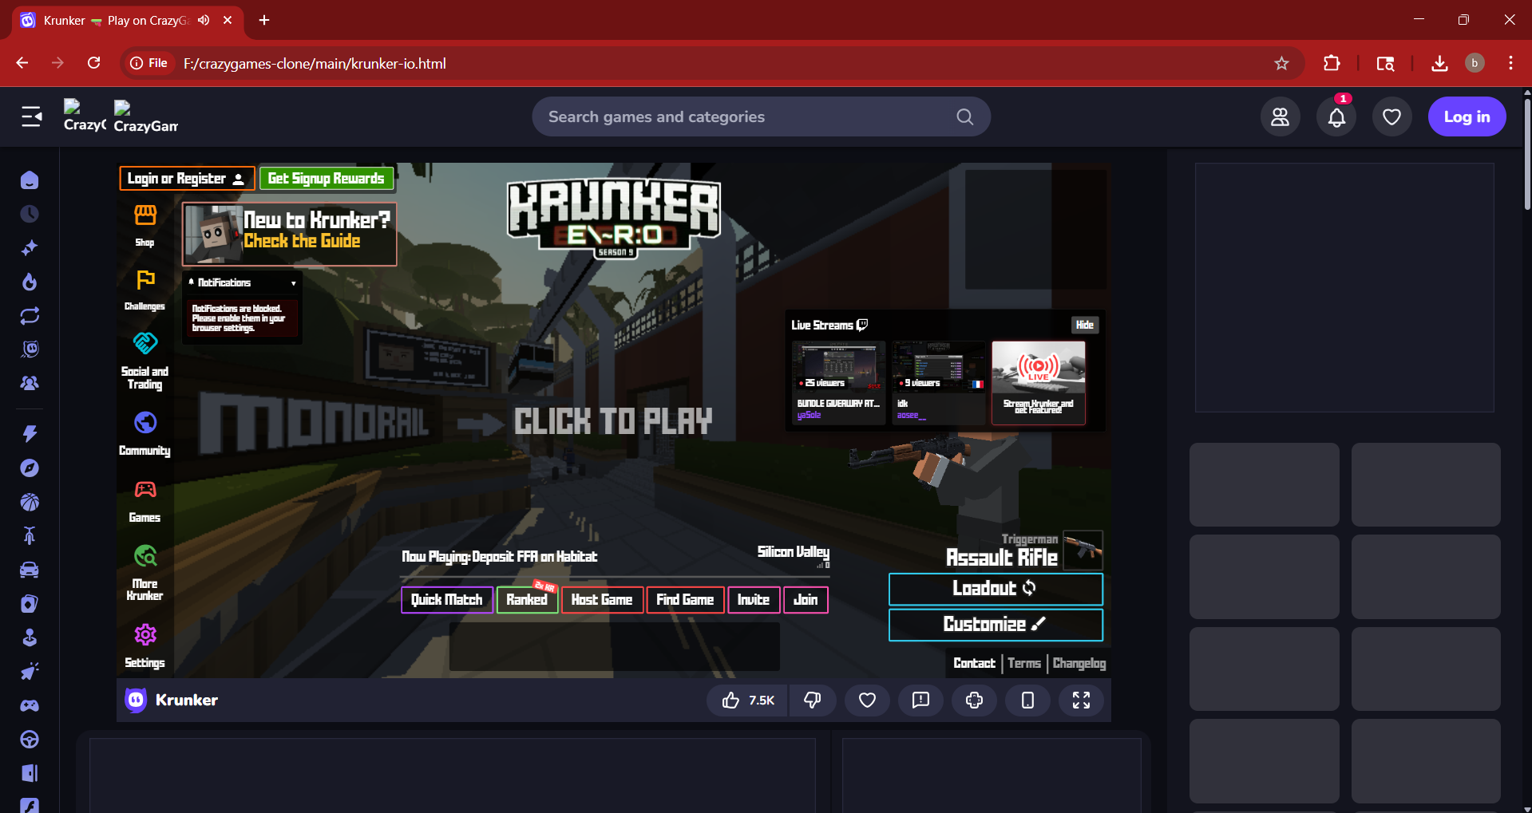
Task: Select the Host Game option
Action: tap(602, 600)
